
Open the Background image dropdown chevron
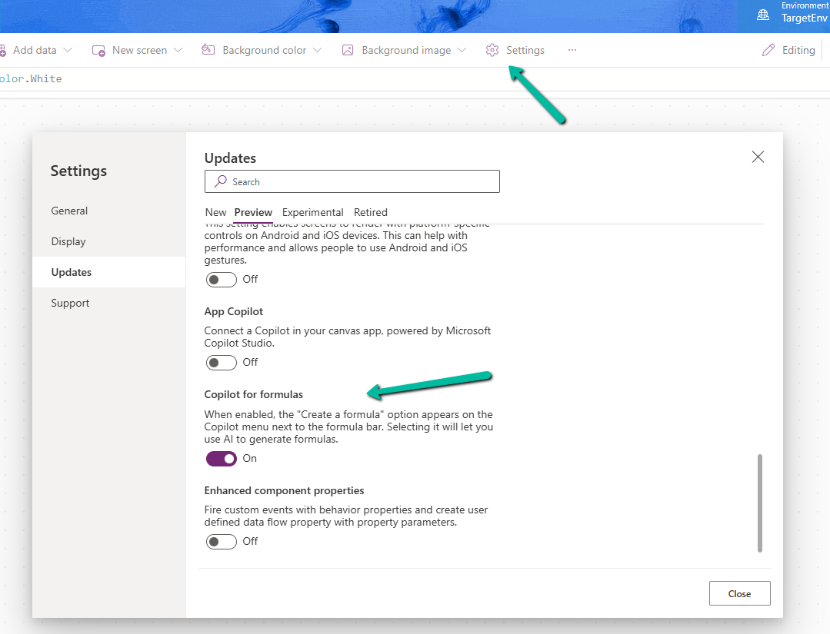pos(462,50)
